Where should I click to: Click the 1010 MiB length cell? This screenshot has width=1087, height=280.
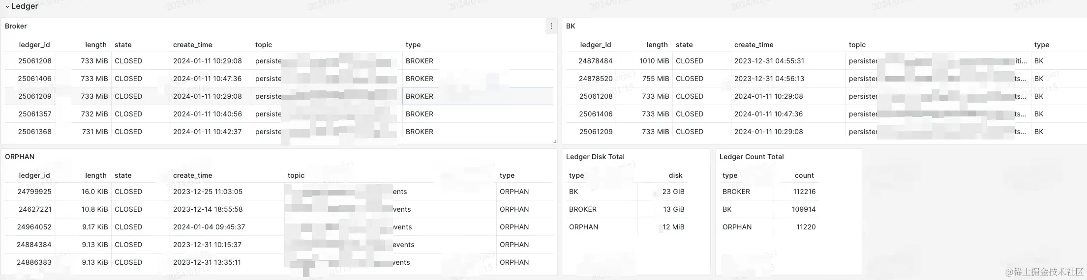654,61
